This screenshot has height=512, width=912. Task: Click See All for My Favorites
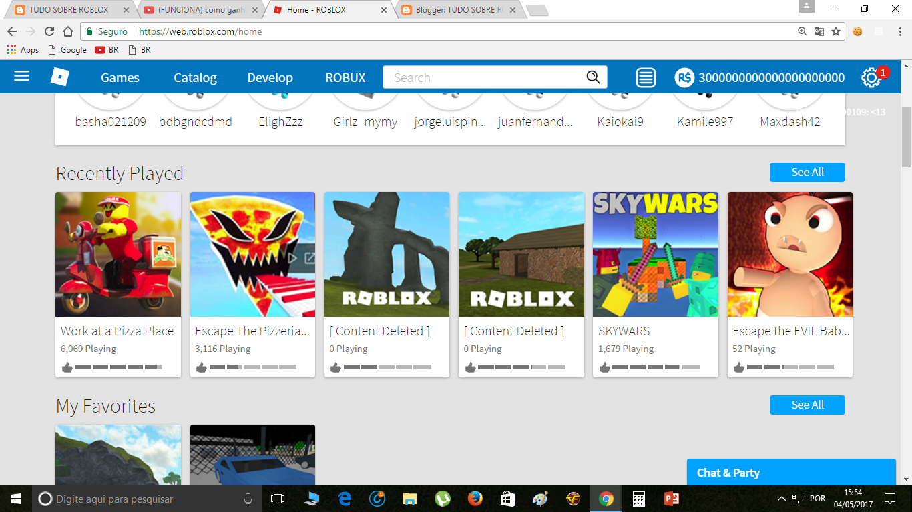point(807,405)
